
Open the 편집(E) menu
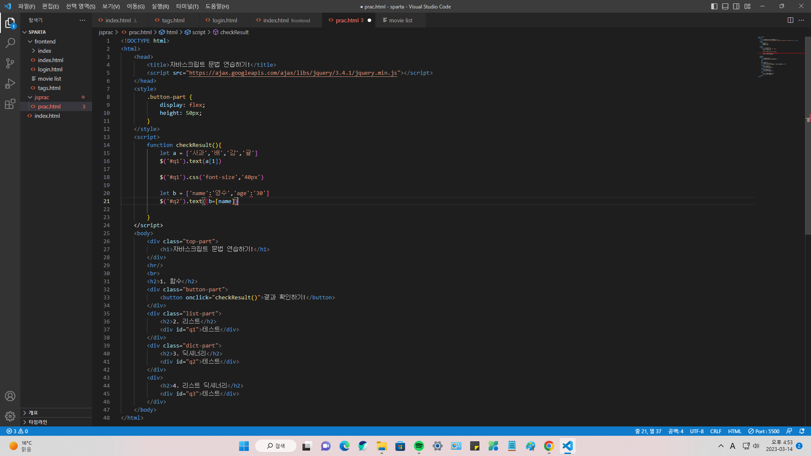(50, 6)
